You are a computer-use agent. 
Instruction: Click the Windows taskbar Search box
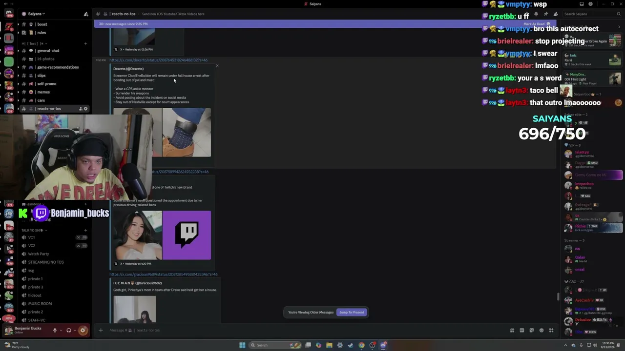point(274,345)
